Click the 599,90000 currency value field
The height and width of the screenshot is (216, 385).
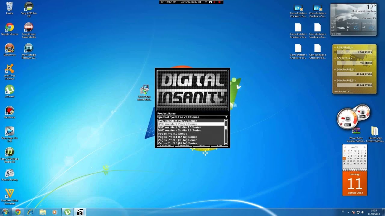(x=354, y=63)
